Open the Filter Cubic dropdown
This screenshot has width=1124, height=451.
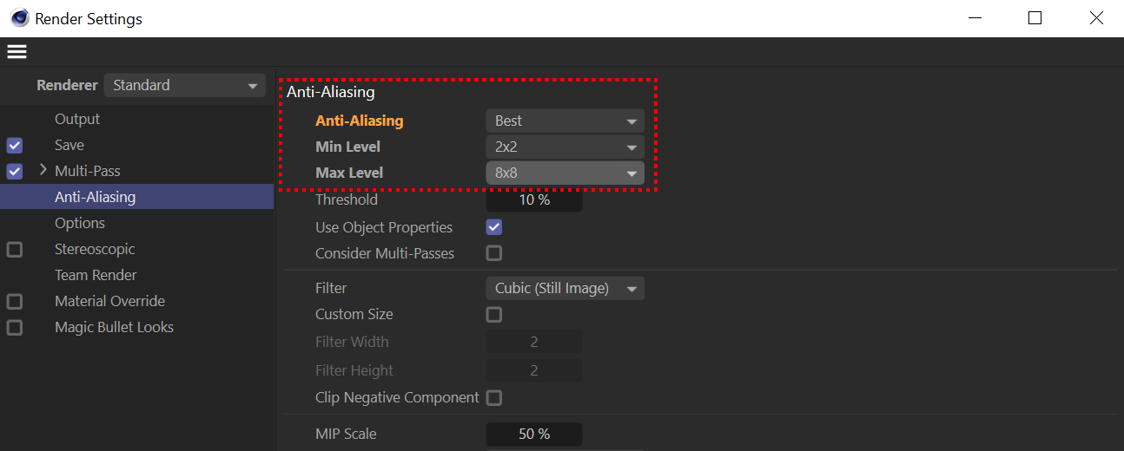coord(565,288)
